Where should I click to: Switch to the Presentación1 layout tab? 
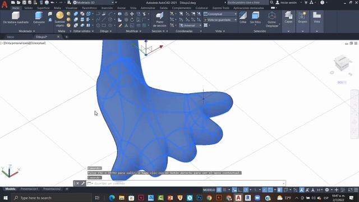29,189
